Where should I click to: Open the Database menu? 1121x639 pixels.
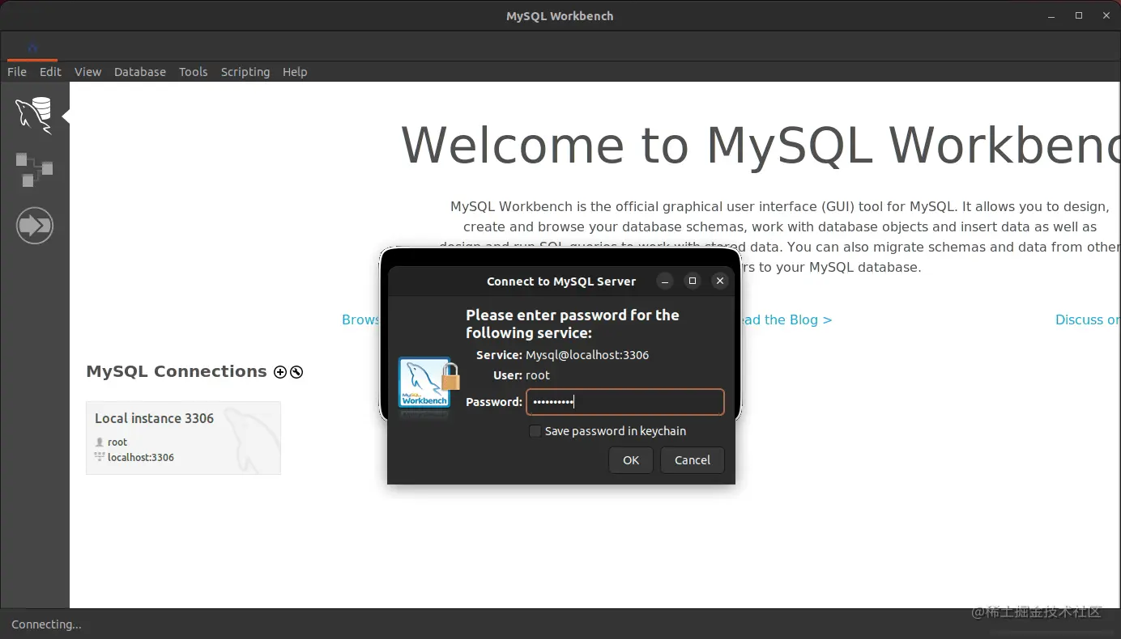click(140, 72)
